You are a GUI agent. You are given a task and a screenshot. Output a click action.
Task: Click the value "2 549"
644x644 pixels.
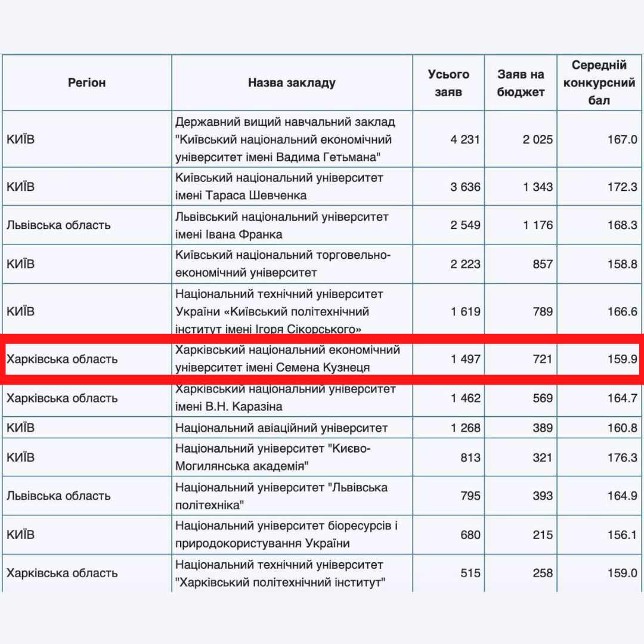click(465, 225)
